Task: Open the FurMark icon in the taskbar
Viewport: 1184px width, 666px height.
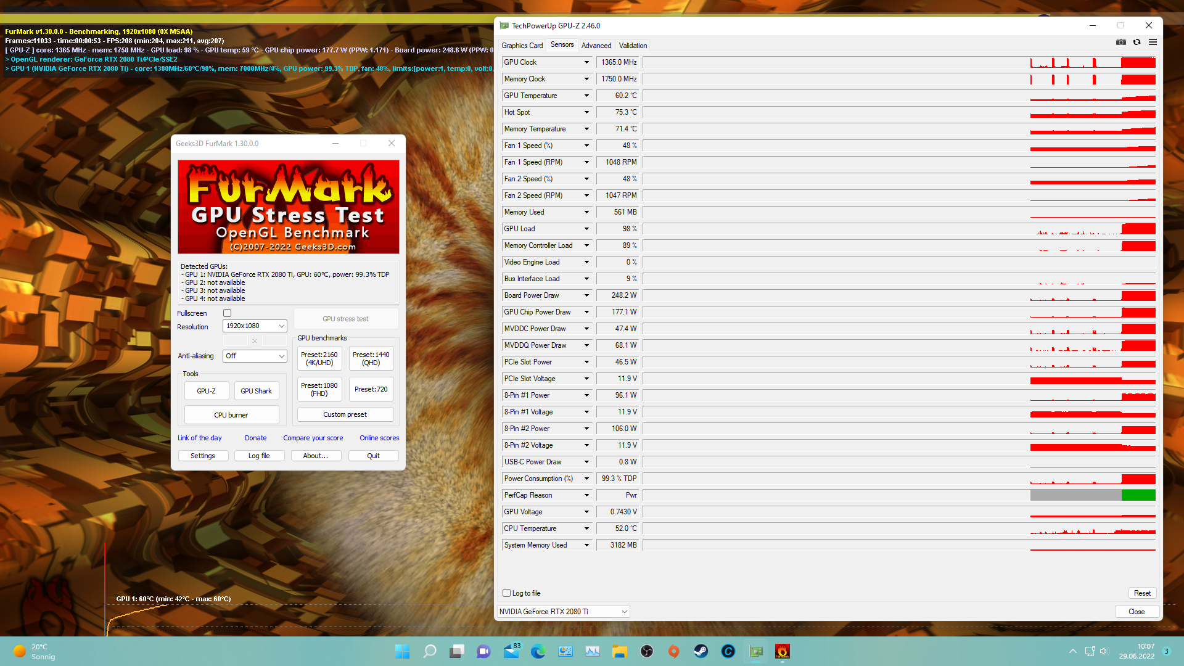Action: pos(782,651)
